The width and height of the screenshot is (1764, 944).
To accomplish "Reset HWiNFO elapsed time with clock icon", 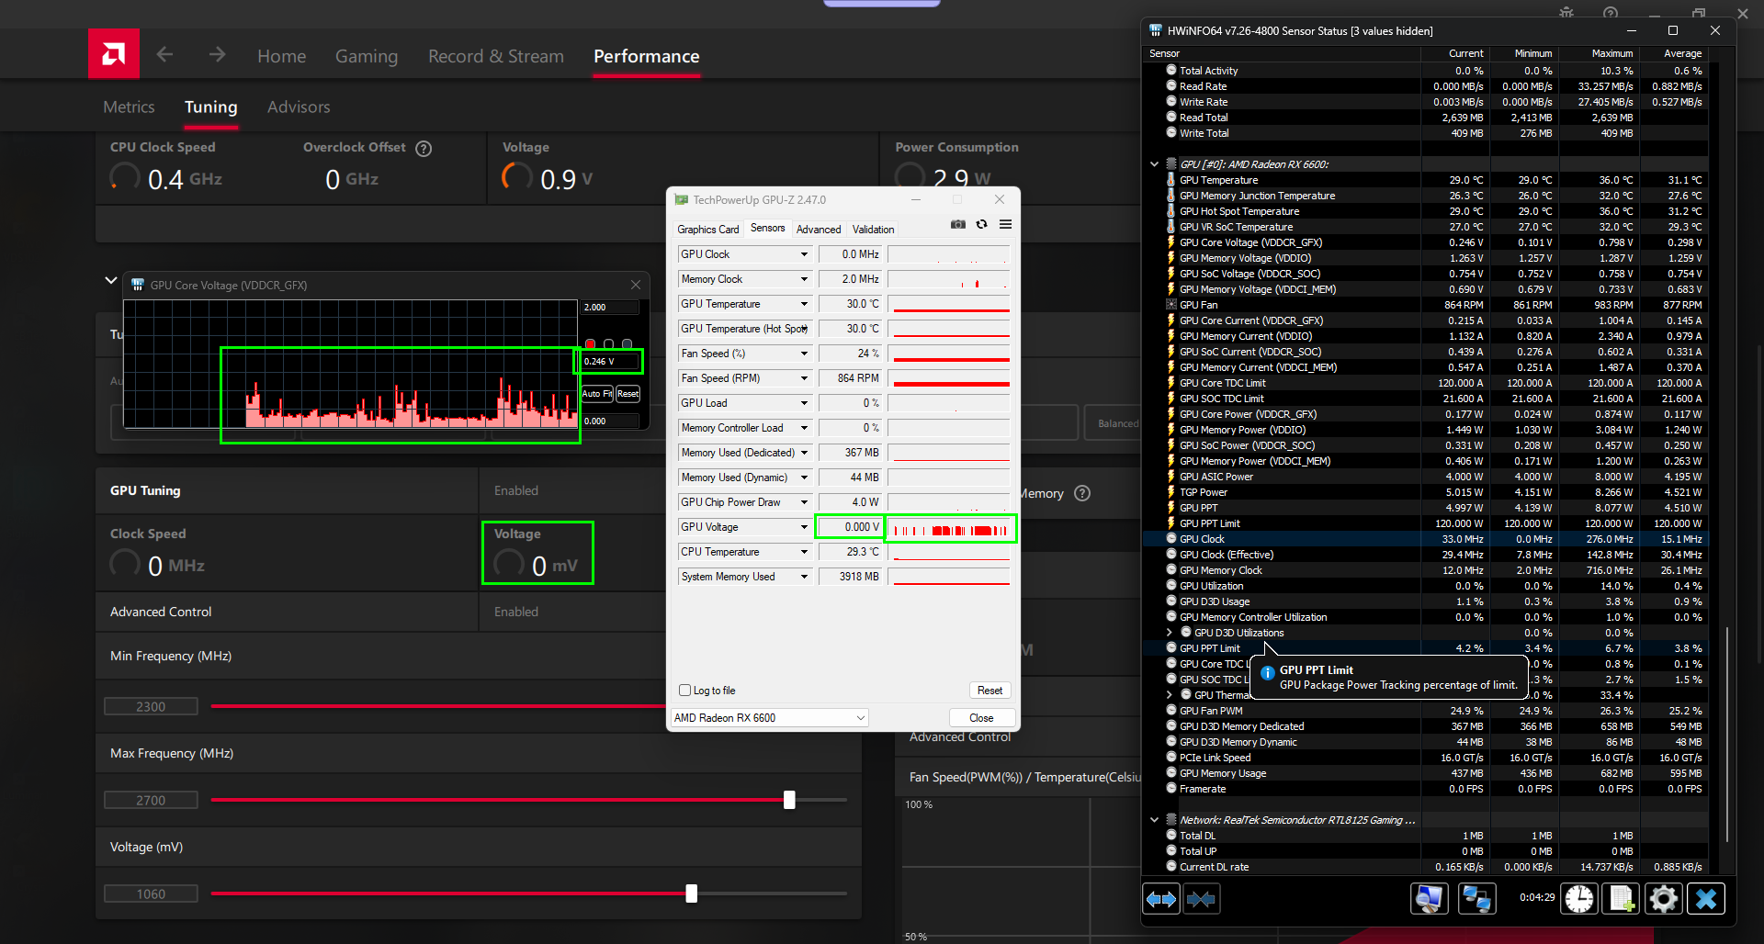I will [1579, 899].
